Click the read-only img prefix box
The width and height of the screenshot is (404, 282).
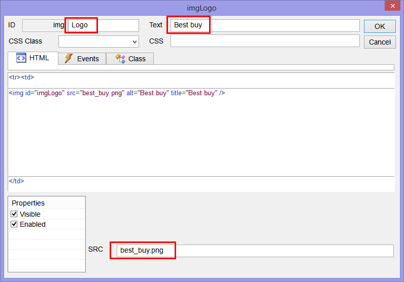pyautogui.click(x=44, y=25)
